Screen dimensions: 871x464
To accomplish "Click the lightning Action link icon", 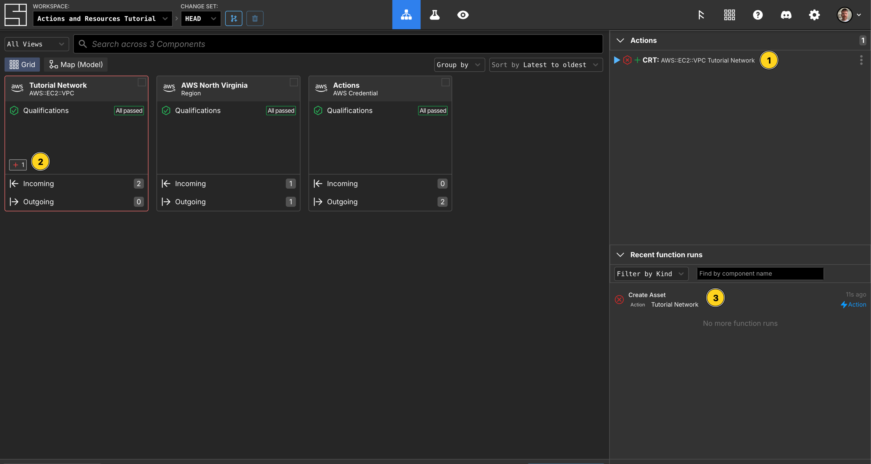I will (844, 305).
